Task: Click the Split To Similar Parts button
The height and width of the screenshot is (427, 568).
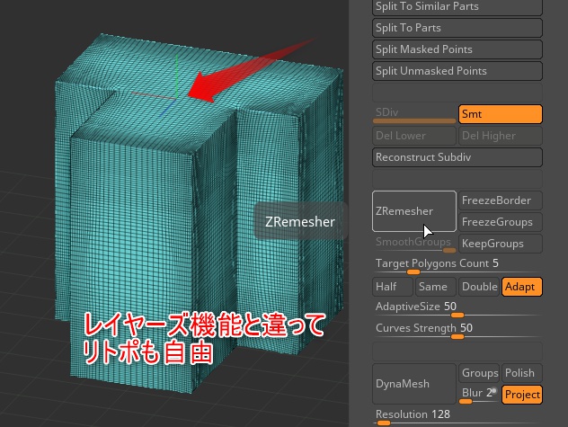Action: click(x=457, y=7)
